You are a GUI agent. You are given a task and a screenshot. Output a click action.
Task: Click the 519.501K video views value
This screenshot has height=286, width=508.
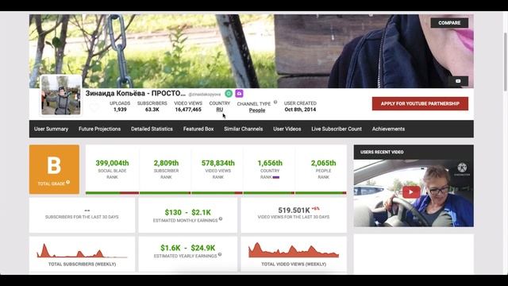pyautogui.click(x=294, y=211)
